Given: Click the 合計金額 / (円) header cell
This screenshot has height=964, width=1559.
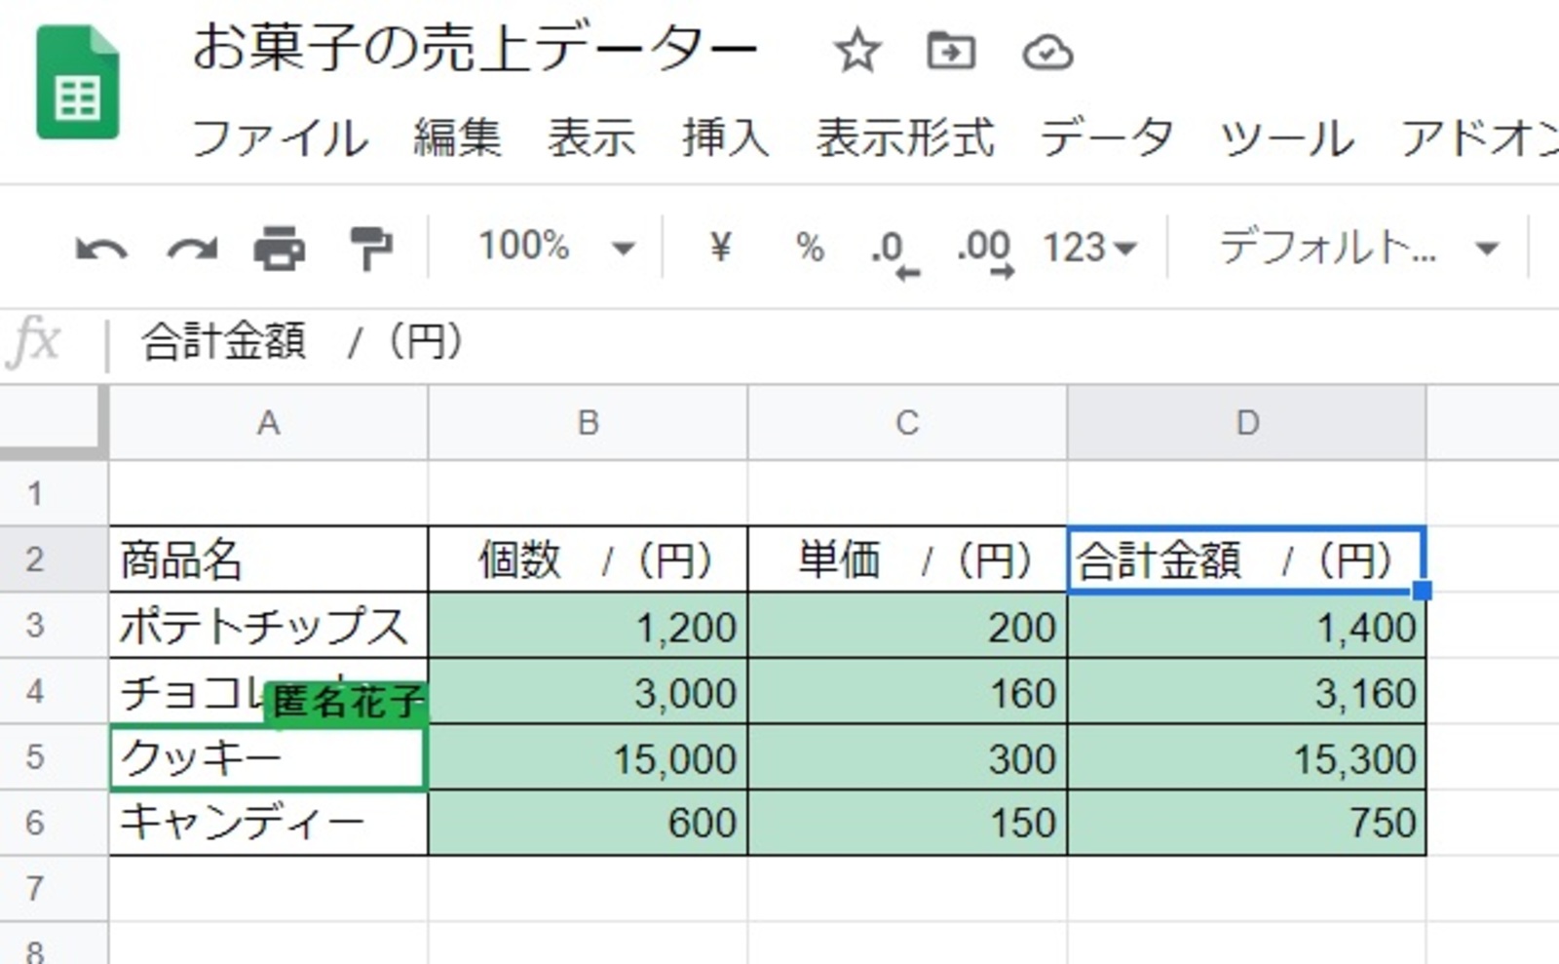Looking at the screenshot, I should click(1246, 559).
